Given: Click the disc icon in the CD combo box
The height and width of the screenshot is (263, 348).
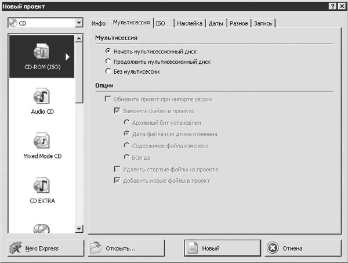Looking at the screenshot, I should click(x=13, y=23).
